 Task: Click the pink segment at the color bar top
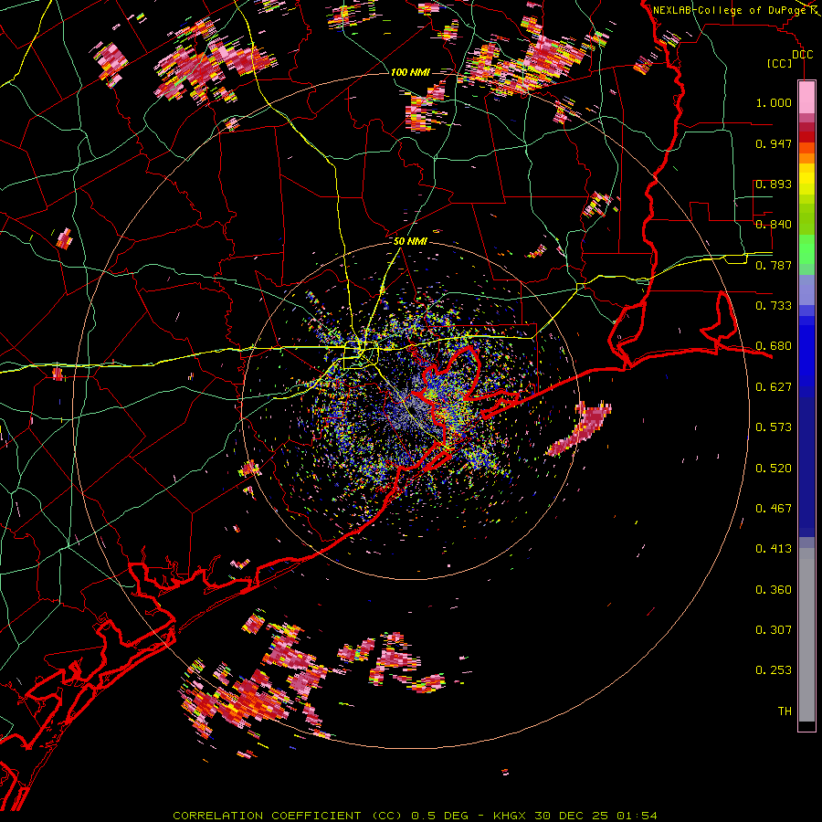point(806,98)
